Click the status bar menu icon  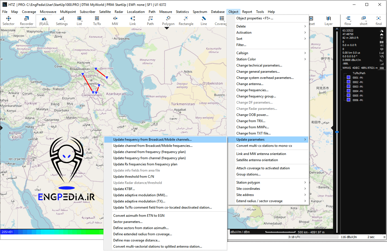pyautogui.click(x=384, y=237)
